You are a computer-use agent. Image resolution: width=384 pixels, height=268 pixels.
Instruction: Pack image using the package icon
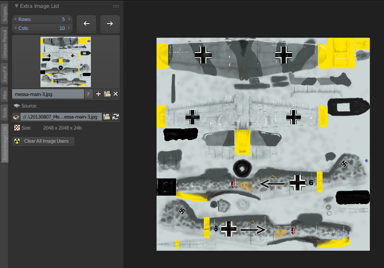[x=16, y=117]
